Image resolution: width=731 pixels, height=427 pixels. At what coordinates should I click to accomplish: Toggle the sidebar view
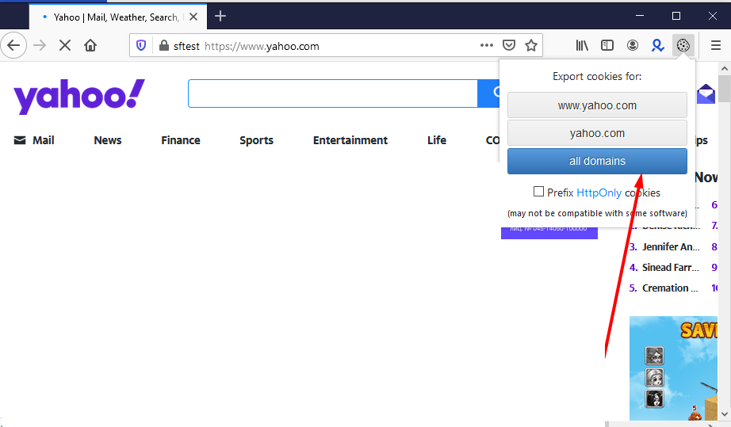click(x=607, y=45)
